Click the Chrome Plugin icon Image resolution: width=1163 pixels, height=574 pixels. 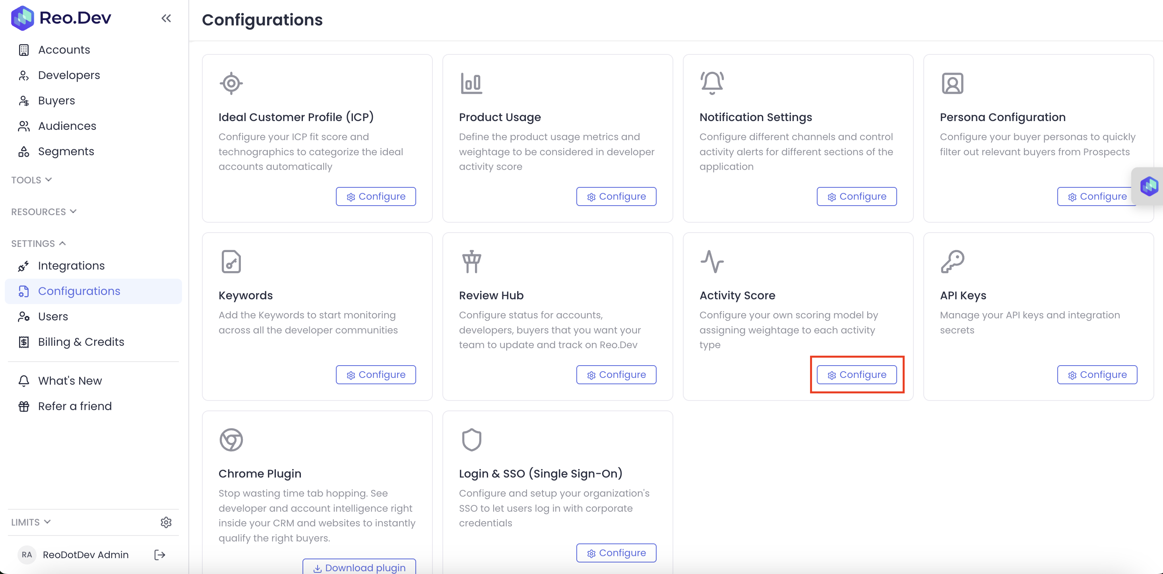click(231, 440)
